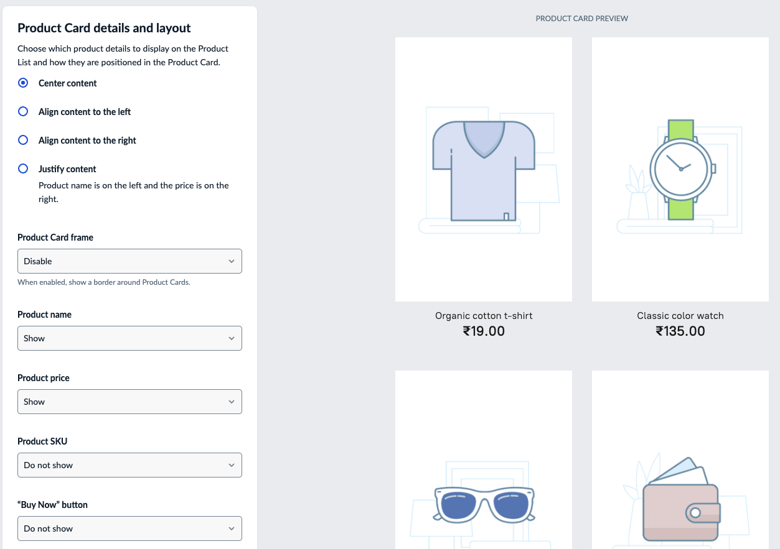Click the "Product Card details and layout" title

pyautogui.click(x=105, y=28)
